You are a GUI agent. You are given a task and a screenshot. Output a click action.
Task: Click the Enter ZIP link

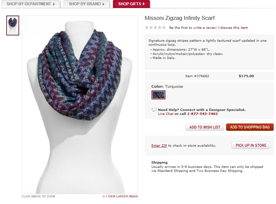[x=159, y=145]
